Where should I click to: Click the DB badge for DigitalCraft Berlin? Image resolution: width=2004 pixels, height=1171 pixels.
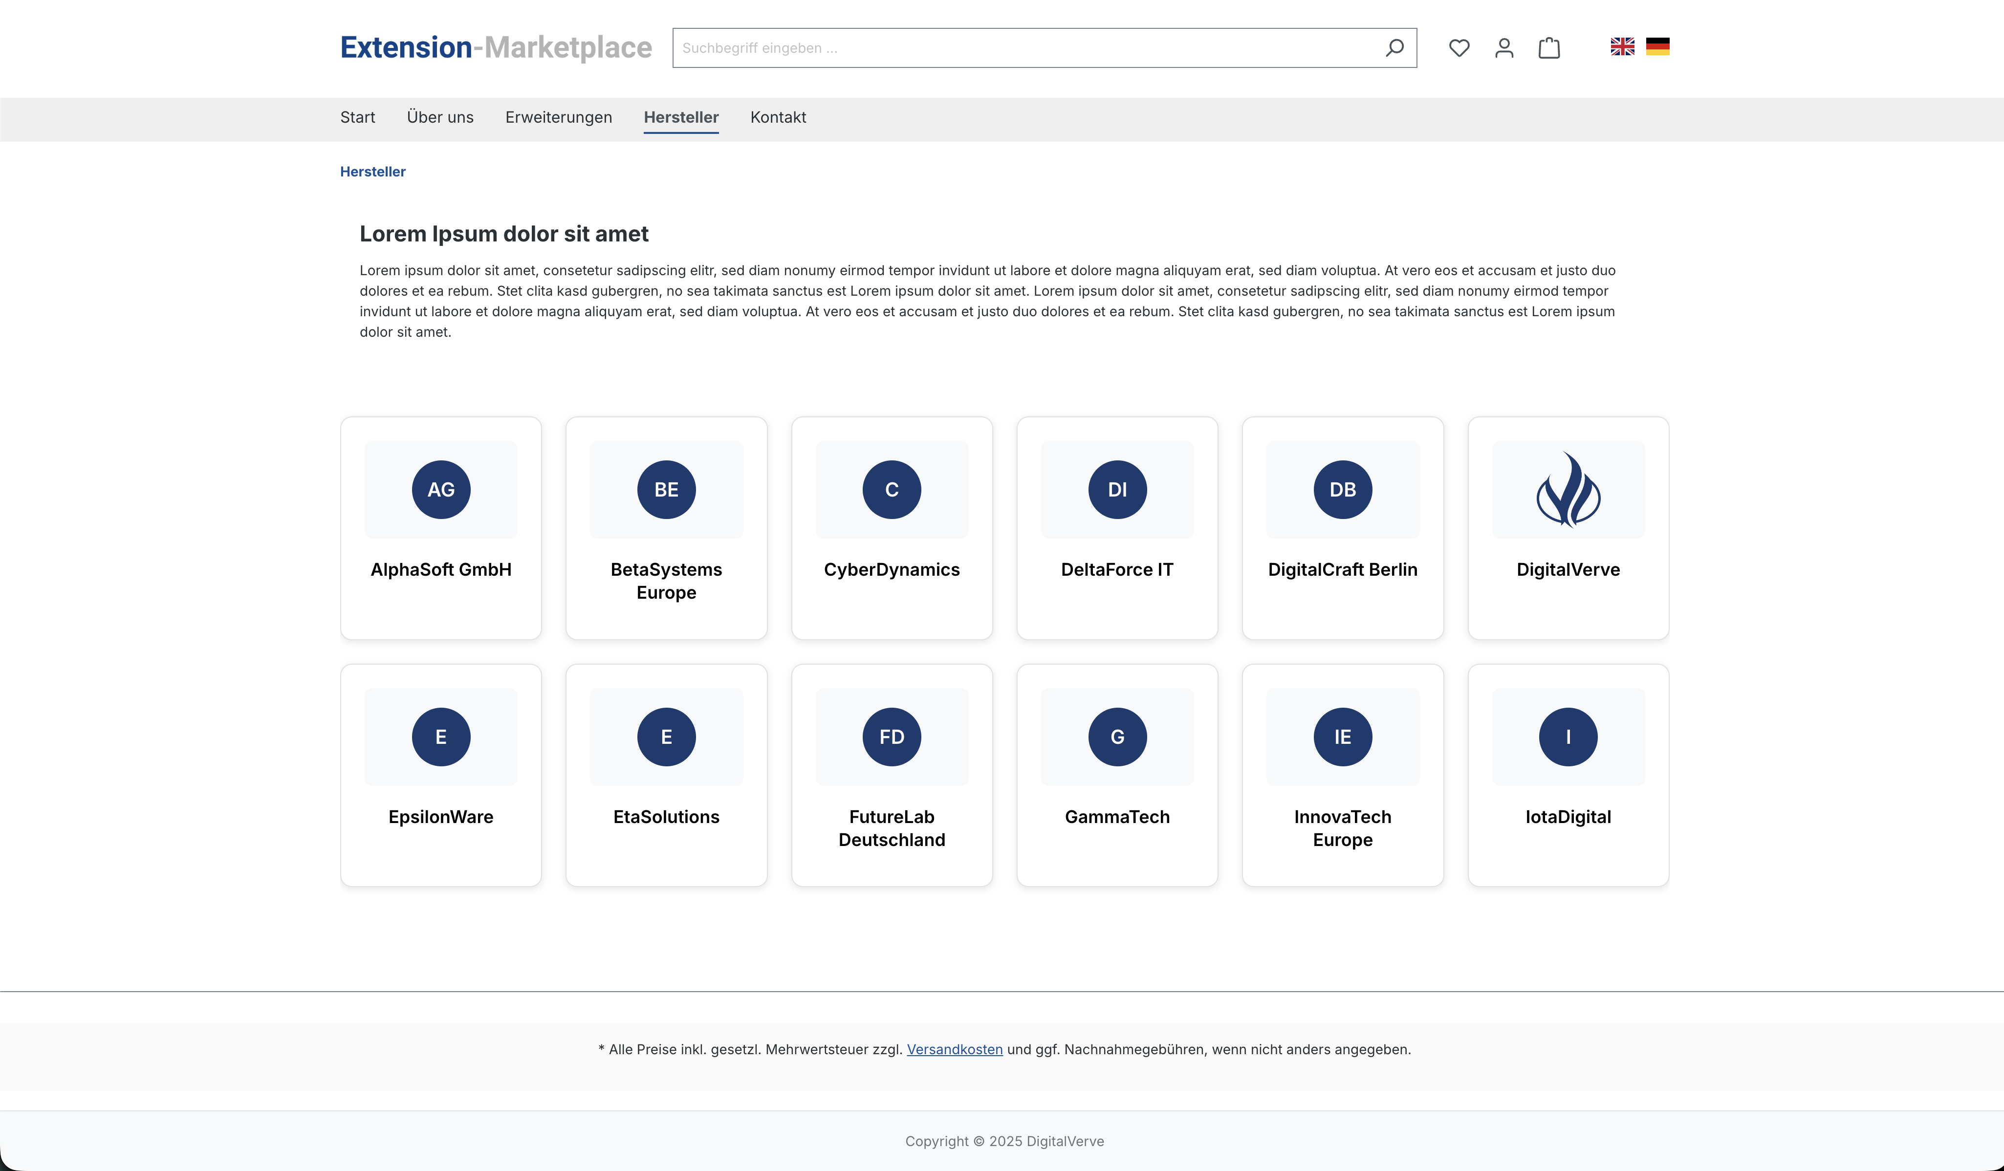1342,490
